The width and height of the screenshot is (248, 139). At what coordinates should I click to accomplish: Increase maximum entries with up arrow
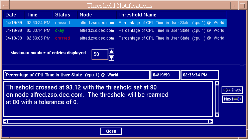coord(112,51)
